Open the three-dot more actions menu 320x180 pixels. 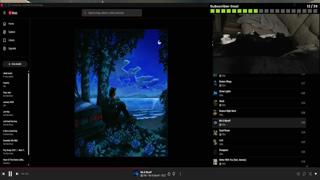(x=180, y=174)
